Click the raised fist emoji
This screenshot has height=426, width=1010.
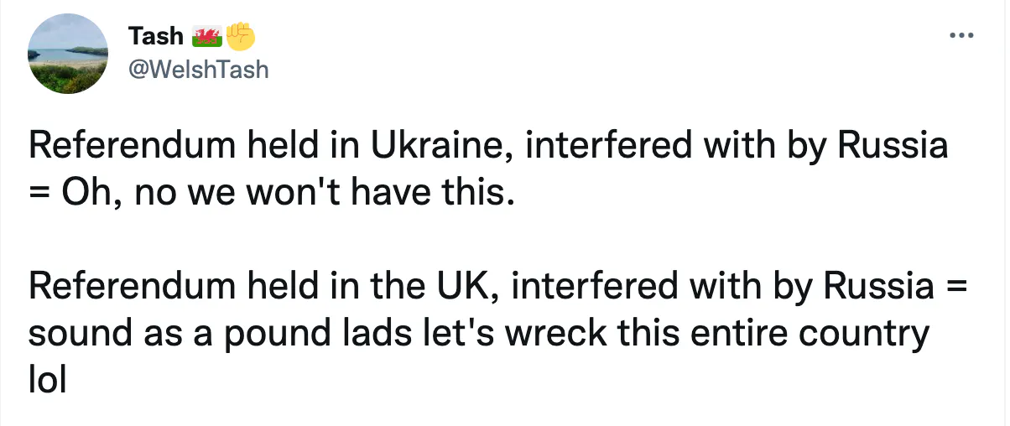240,36
